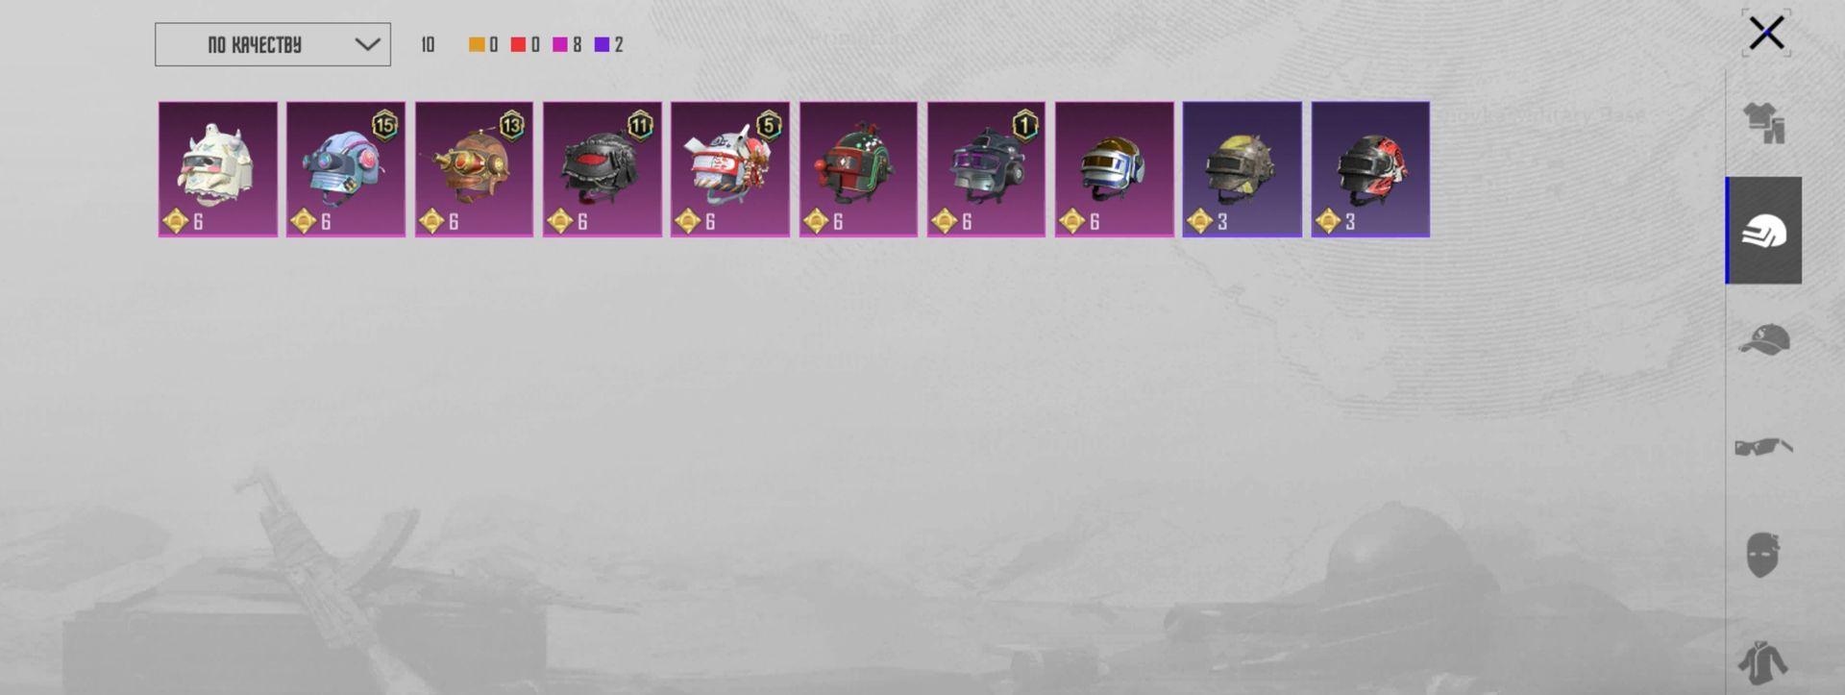1845x695 pixels.
Task: Choose the steampunk helmet with badge 13
Action: coord(474,169)
